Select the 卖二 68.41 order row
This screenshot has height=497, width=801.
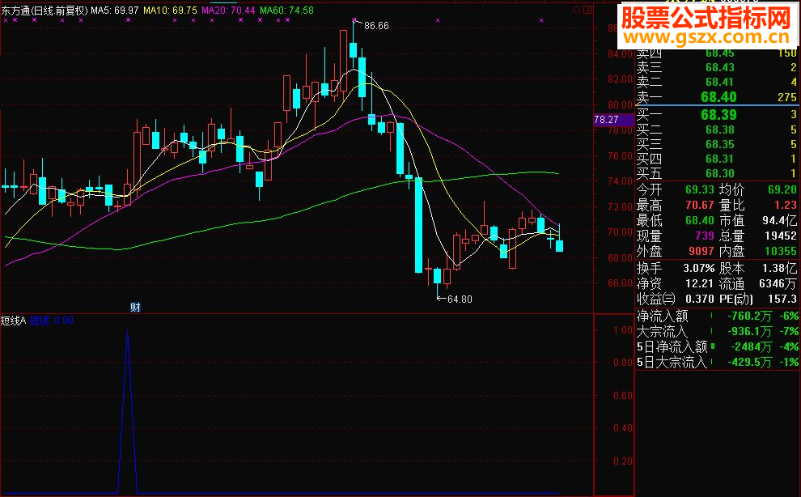pos(716,82)
